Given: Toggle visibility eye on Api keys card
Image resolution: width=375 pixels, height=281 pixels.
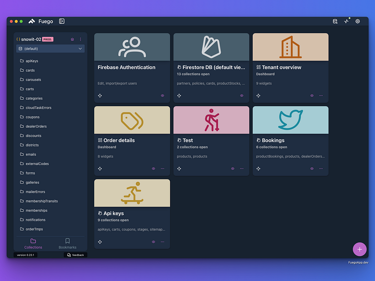Looking at the screenshot, I should point(154,242).
